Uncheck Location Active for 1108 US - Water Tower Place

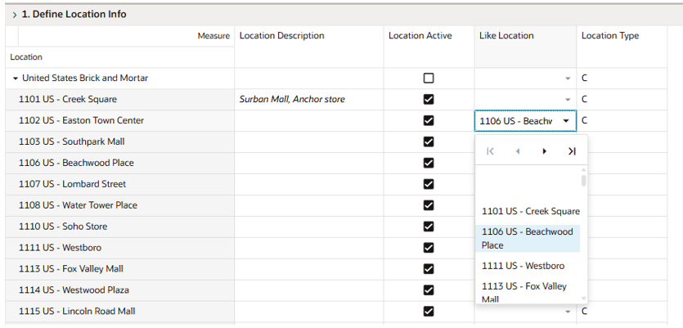pyautogui.click(x=429, y=205)
